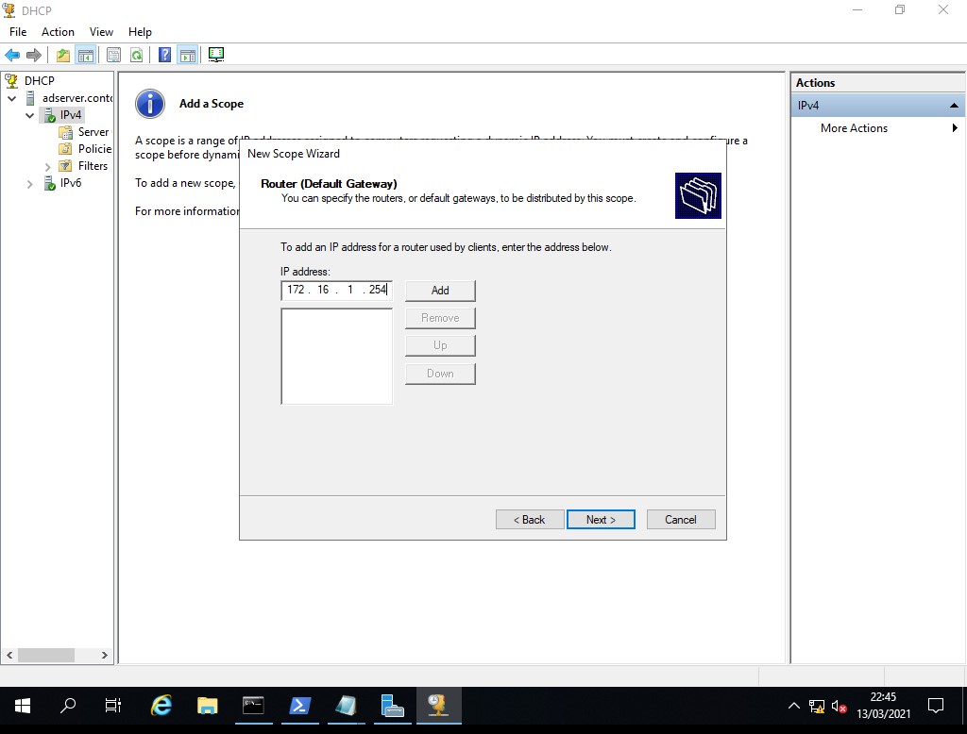Toggle Show/Hide Action Pane toolbar icon
Screen dimensions: 967x734
point(187,56)
